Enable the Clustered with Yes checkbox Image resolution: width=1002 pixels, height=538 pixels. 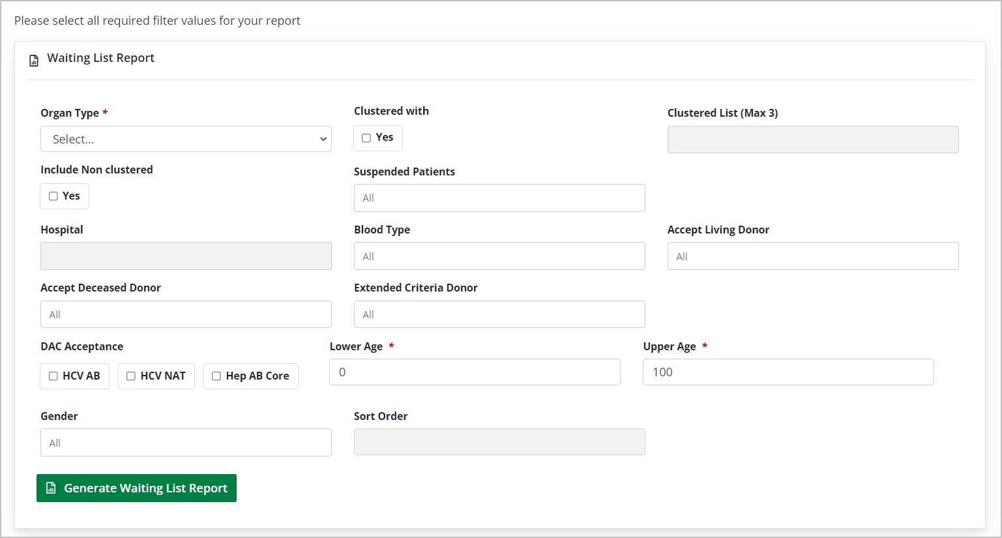tap(366, 138)
